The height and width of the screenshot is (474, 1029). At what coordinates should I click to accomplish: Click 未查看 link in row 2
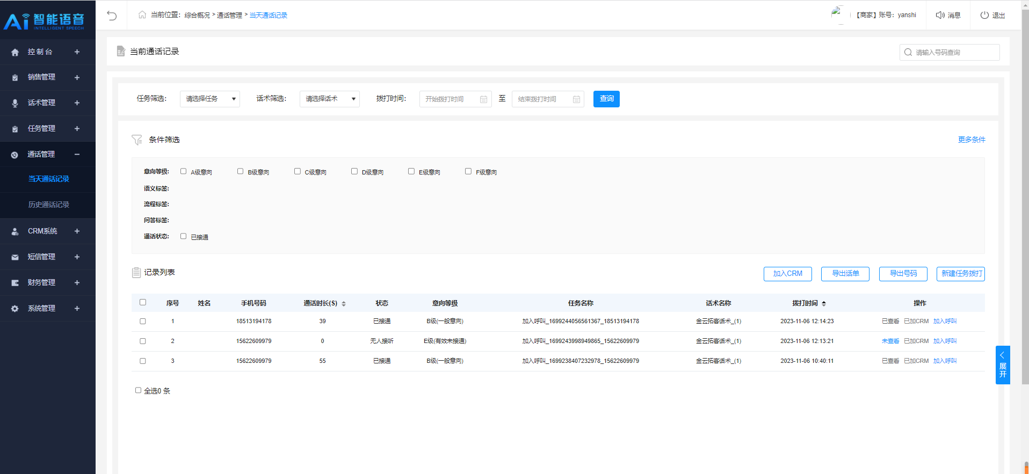(x=890, y=341)
